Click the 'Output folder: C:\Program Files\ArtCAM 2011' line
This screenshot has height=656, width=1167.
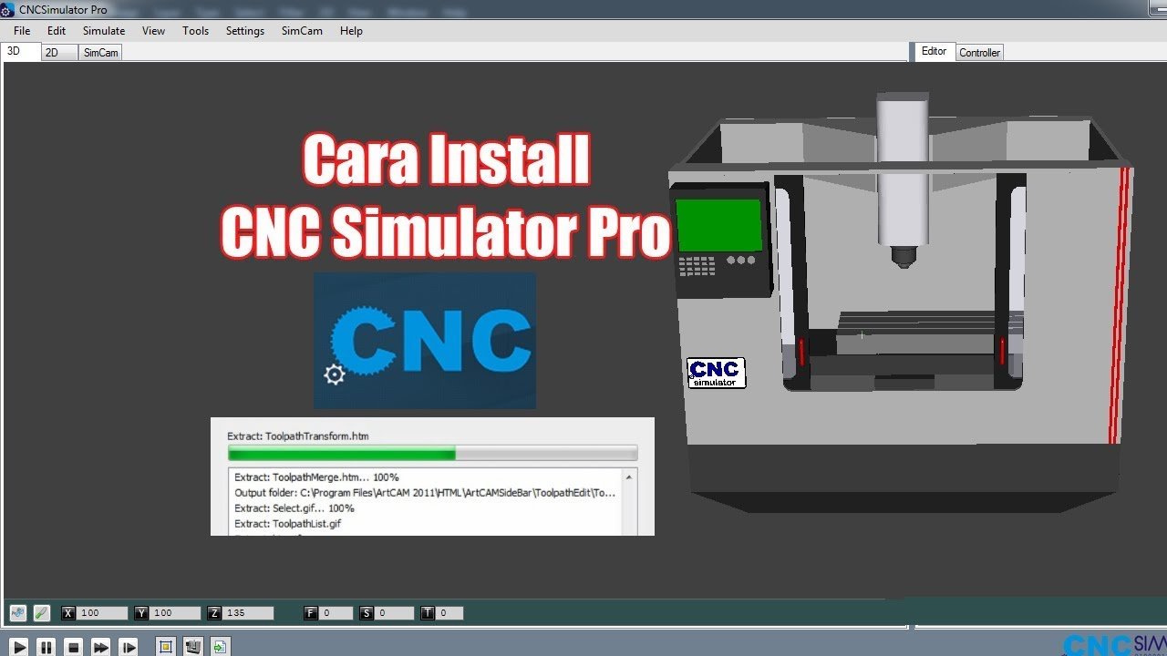click(425, 493)
